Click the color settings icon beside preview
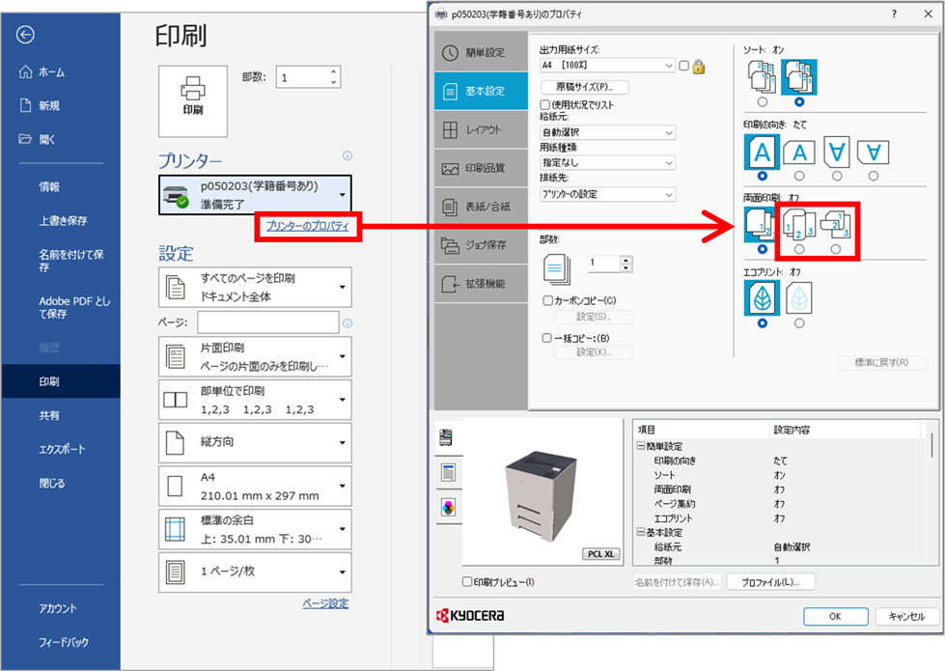Image resolution: width=945 pixels, height=671 pixels. [x=448, y=507]
